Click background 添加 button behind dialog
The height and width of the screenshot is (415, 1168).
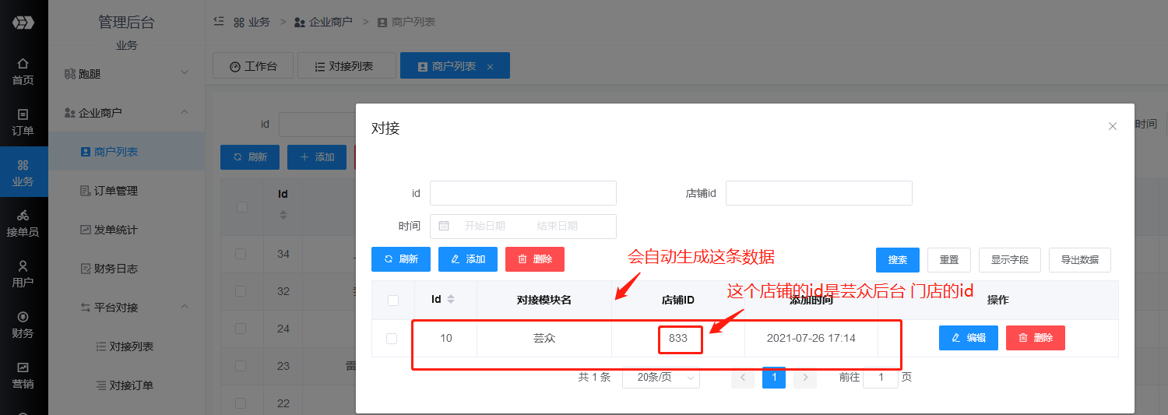317,157
